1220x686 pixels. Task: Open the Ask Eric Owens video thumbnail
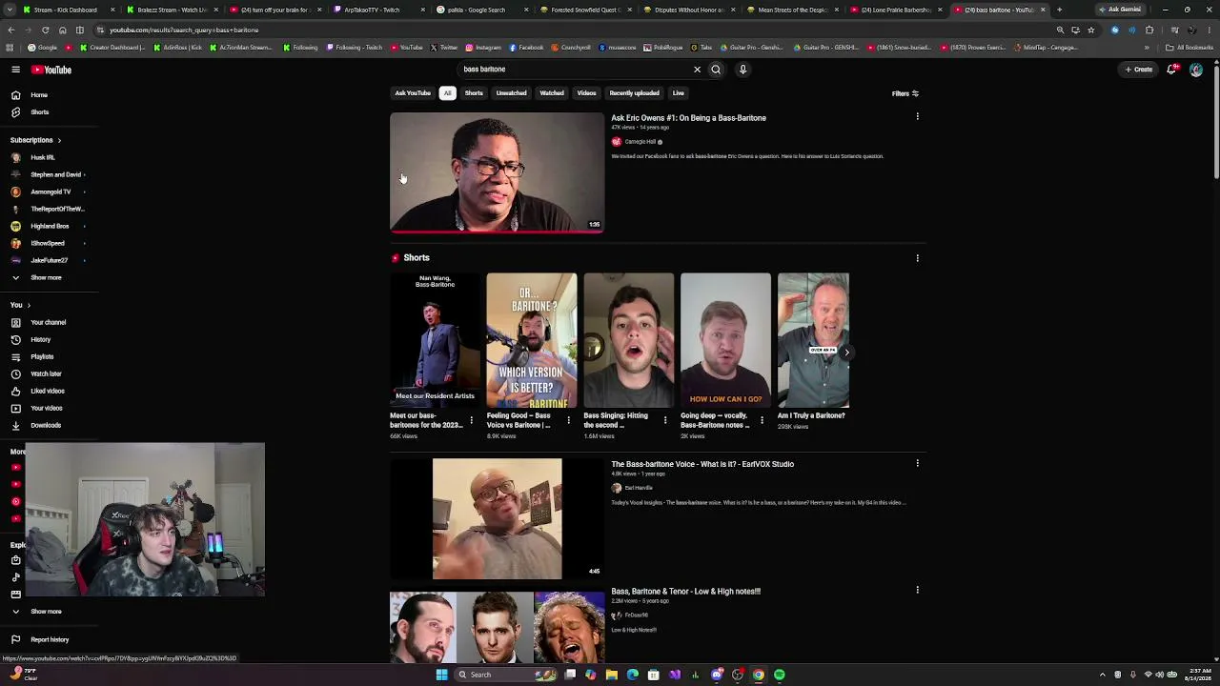coord(497,172)
